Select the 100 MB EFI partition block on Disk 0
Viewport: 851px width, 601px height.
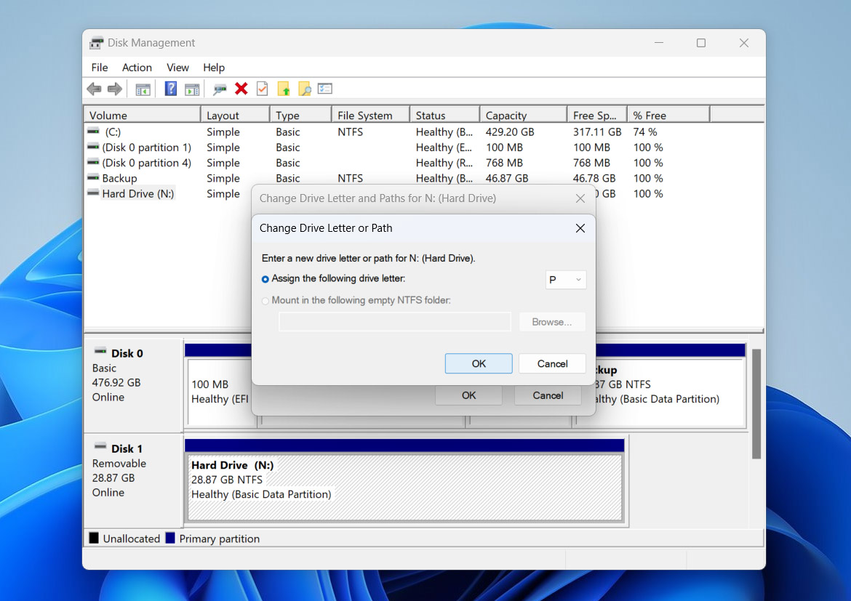[x=220, y=392]
